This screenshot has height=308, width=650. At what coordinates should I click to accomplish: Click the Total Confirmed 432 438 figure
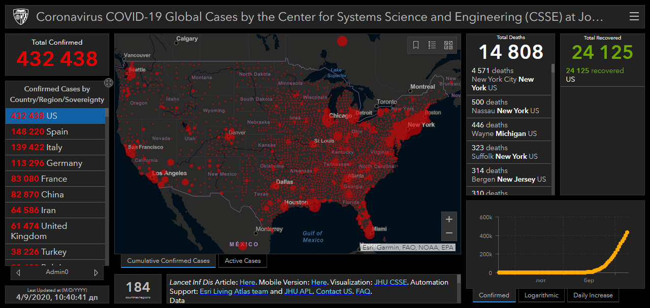57,59
